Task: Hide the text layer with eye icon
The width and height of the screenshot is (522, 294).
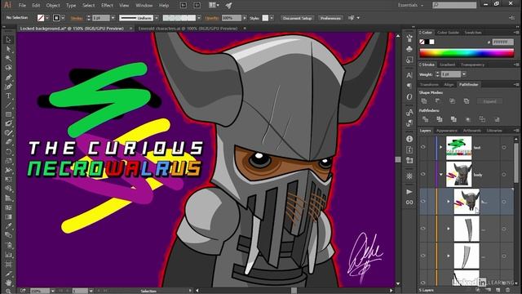Action: [x=423, y=147]
